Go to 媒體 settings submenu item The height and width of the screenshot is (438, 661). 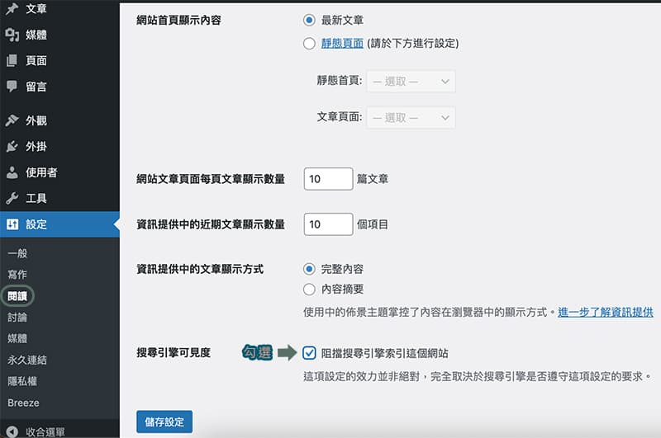17,338
